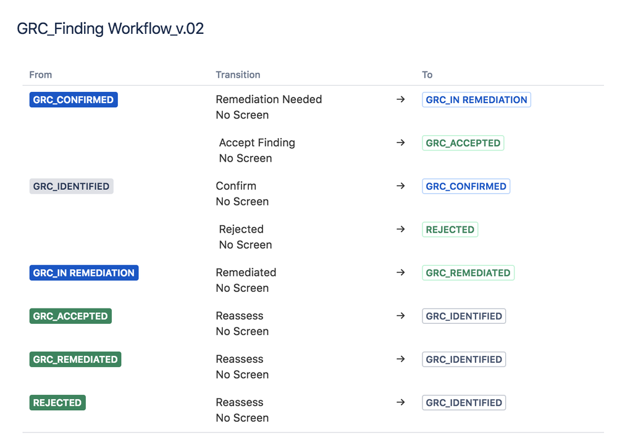
Task: Click the arrow in the GRC_ACCEPTED row
Action: click(x=401, y=316)
